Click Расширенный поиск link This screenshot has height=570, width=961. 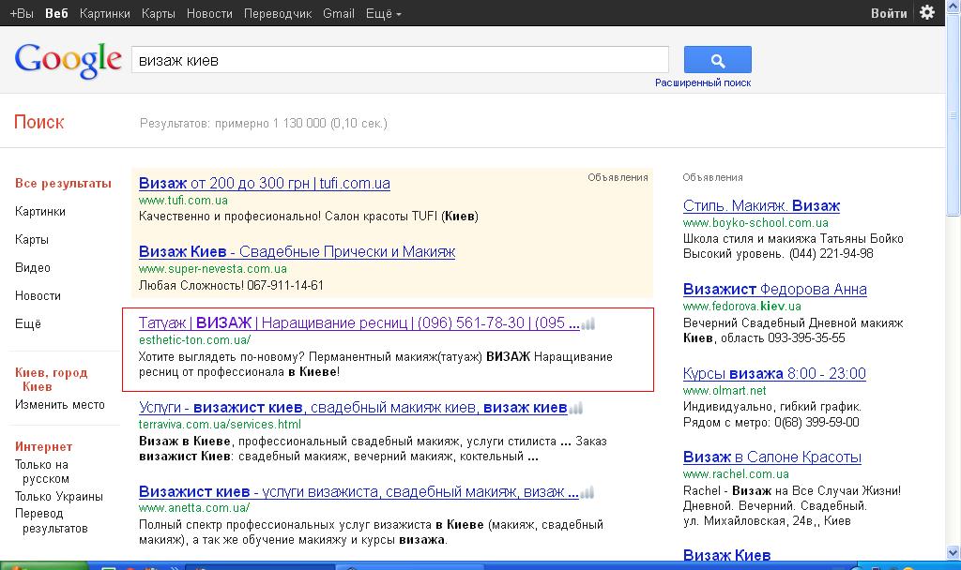point(702,82)
